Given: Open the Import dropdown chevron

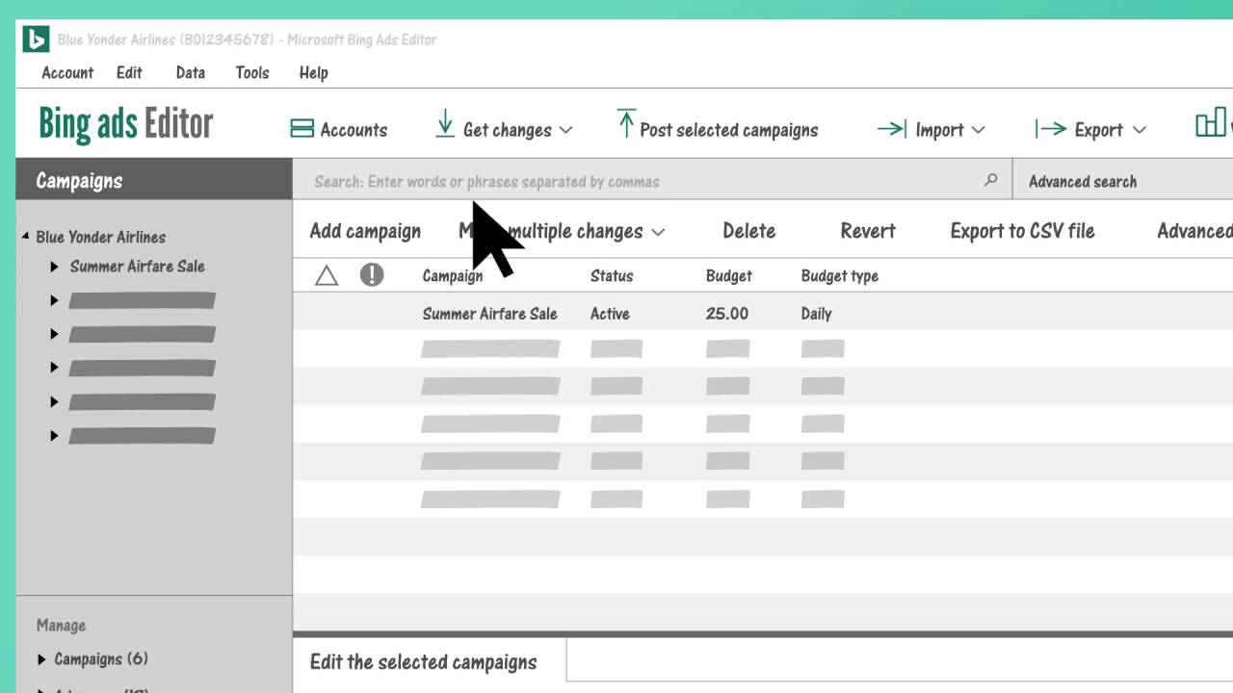Looking at the screenshot, I should pyautogui.click(x=979, y=130).
